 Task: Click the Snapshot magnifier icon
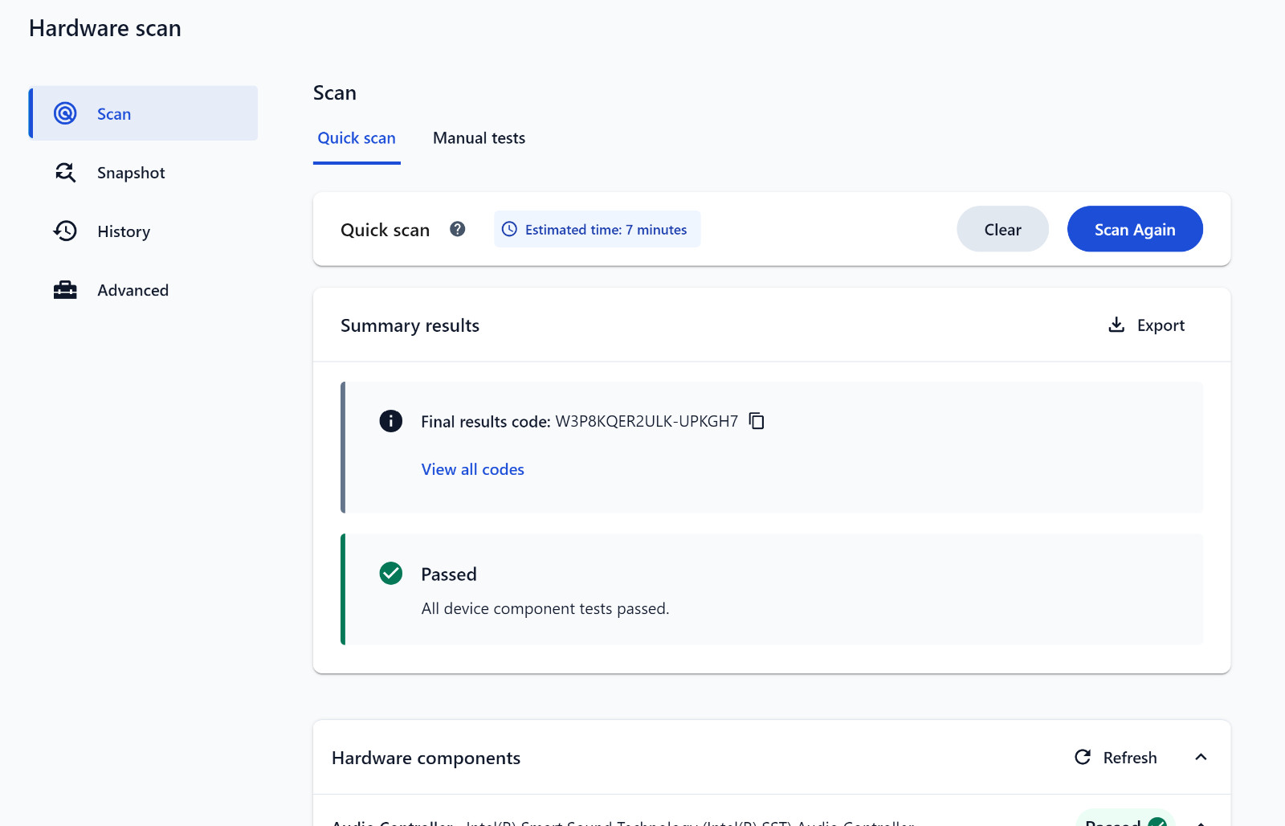[x=65, y=172]
